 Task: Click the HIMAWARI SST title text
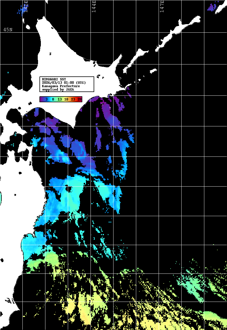pyautogui.click(x=54, y=79)
